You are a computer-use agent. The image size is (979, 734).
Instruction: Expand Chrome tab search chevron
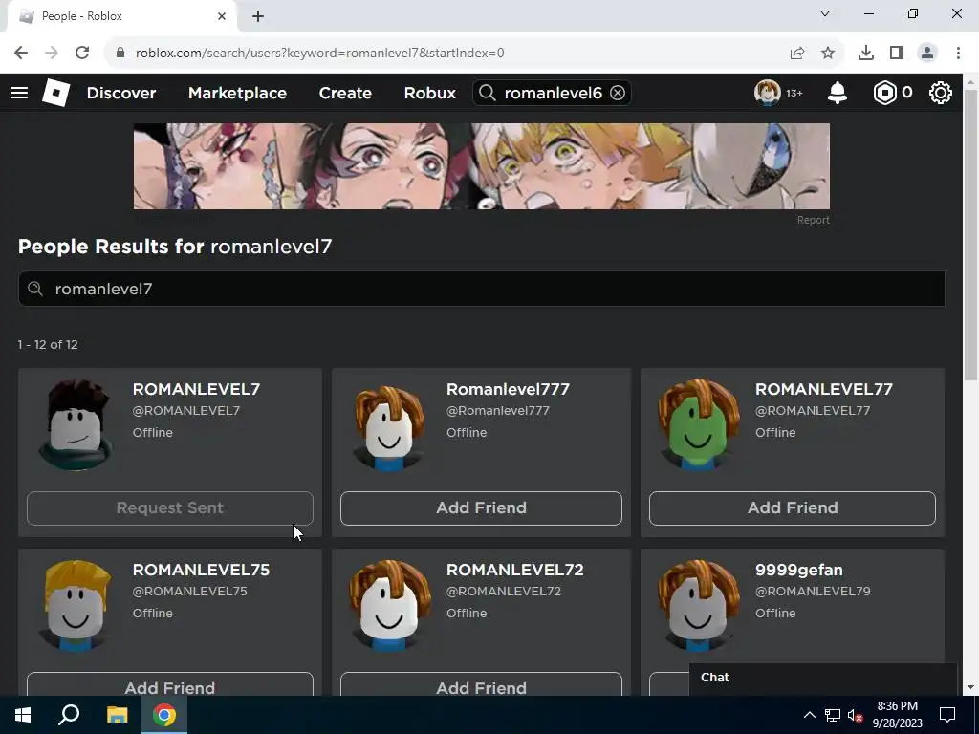point(825,13)
